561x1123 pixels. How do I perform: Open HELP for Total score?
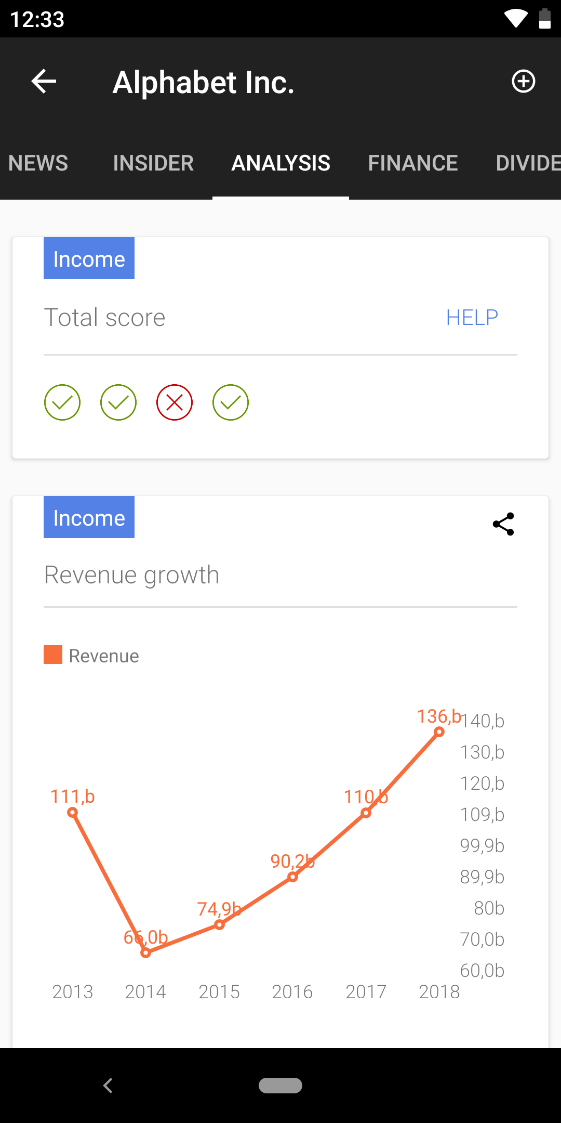point(472,318)
